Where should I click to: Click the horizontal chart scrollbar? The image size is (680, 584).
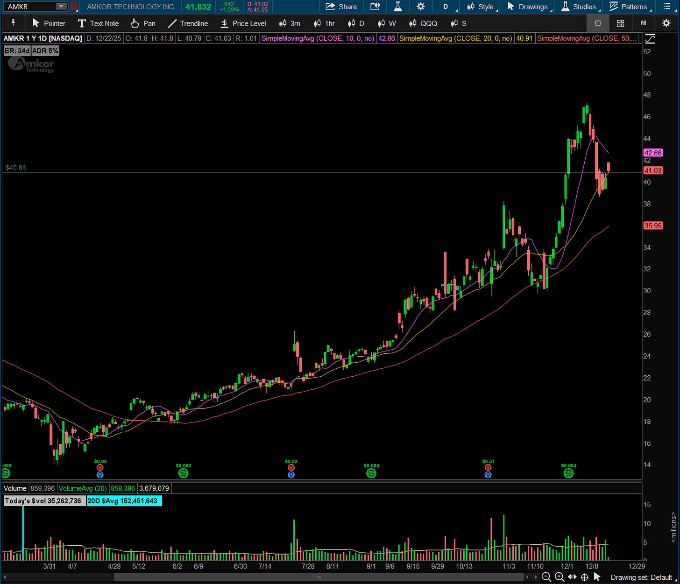pos(319,577)
